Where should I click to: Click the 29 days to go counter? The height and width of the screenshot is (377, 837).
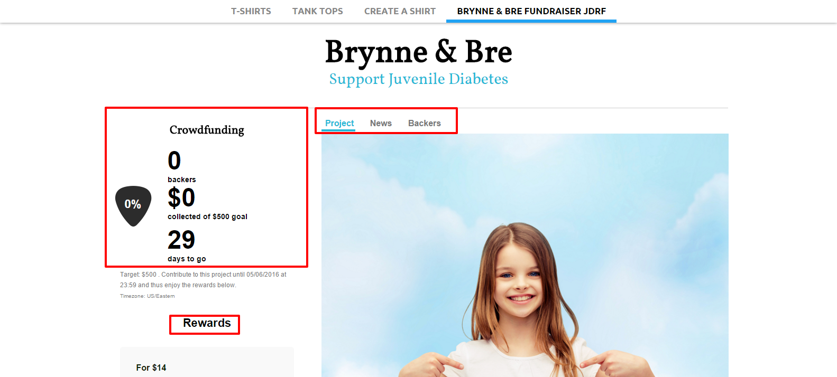[181, 240]
